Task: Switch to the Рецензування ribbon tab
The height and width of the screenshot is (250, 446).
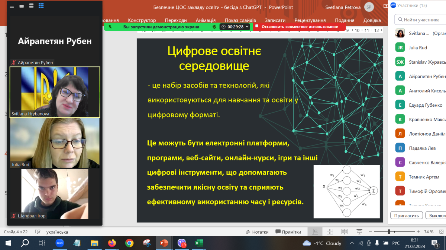Action: point(310,20)
